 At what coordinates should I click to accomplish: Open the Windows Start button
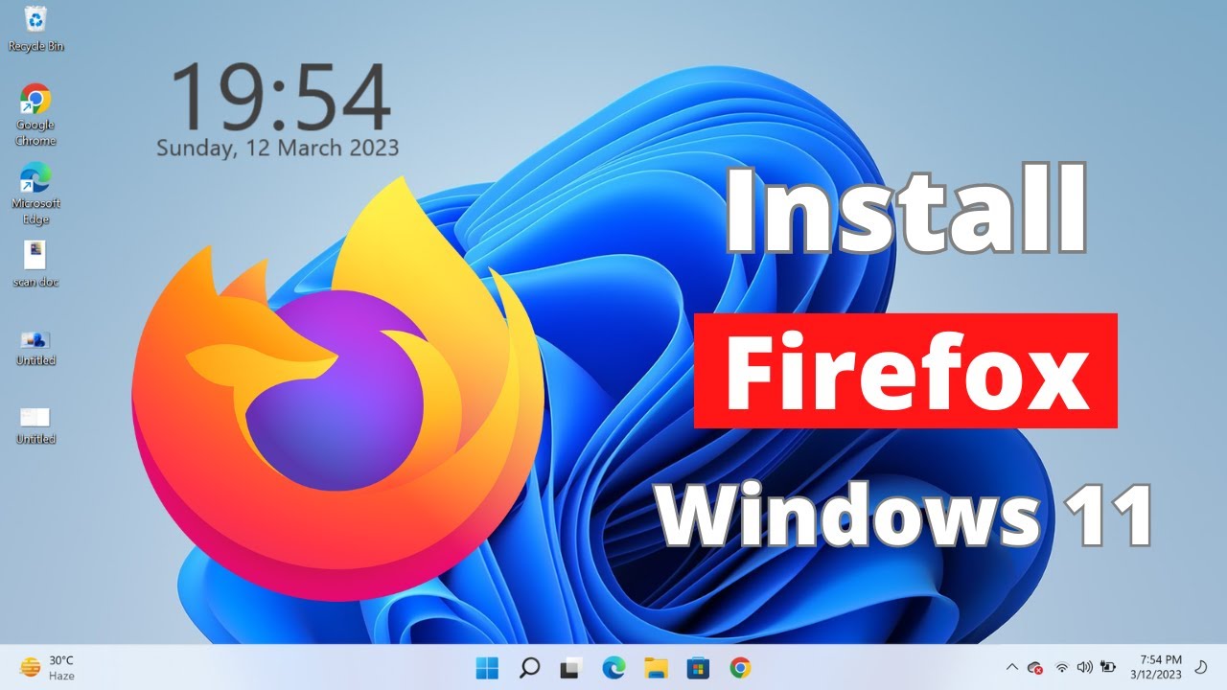click(x=487, y=668)
